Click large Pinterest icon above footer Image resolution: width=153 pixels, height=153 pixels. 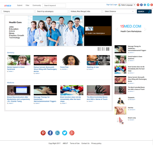coord(43,133)
